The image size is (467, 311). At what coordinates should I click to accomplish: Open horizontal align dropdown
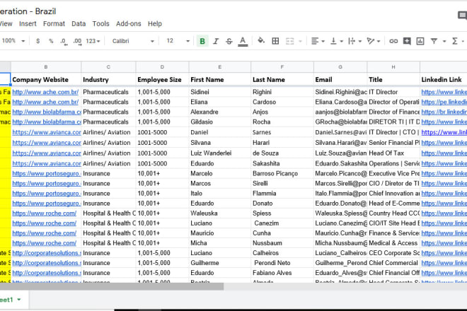click(318, 41)
